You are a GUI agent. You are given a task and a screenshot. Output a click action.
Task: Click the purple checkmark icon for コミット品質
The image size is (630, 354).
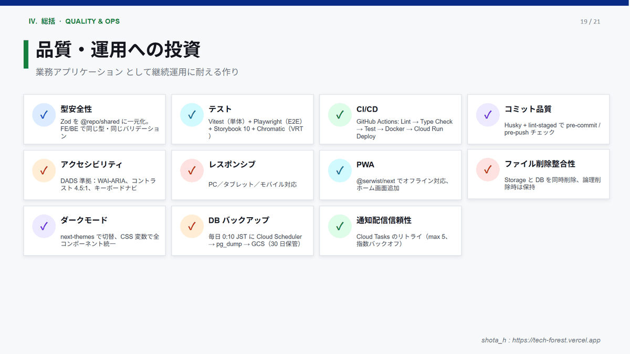click(488, 114)
